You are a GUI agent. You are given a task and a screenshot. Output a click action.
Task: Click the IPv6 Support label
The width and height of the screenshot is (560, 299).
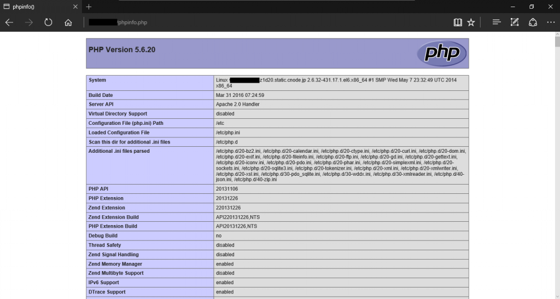[103, 283]
